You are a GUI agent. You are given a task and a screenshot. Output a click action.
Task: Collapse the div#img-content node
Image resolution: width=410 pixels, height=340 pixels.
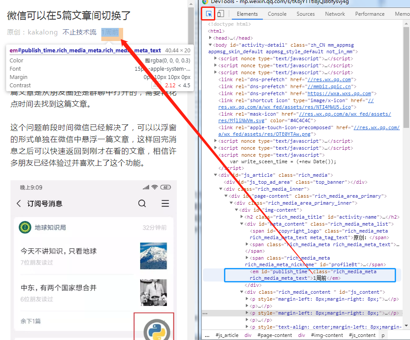click(236, 209)
